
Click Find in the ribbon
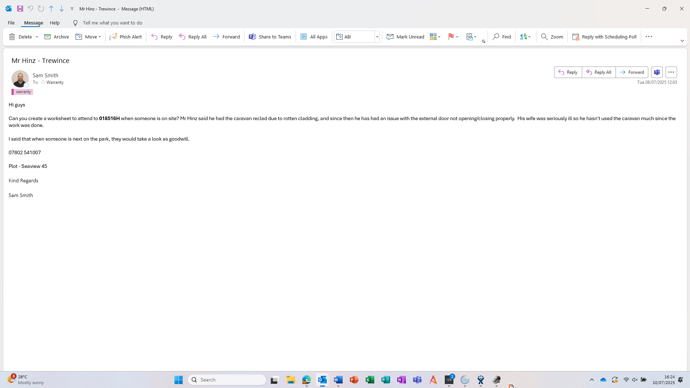[x=502, y=37]
